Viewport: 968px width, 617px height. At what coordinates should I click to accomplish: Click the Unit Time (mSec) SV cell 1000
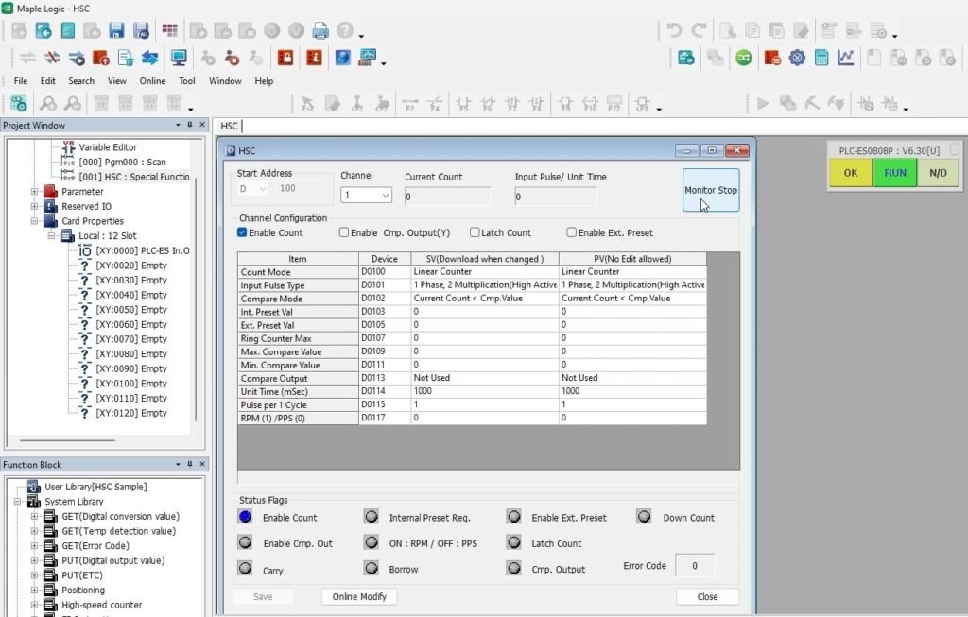(485, 391)
